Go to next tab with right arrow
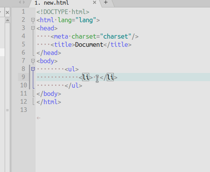210x172 pixels. click(24, 2)
